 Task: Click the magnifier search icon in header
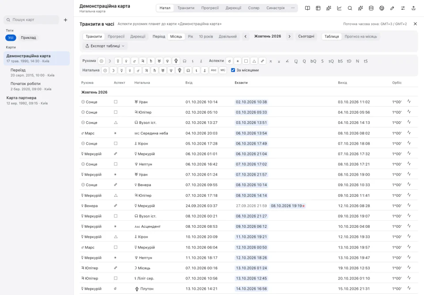click(x=350, y=8)
